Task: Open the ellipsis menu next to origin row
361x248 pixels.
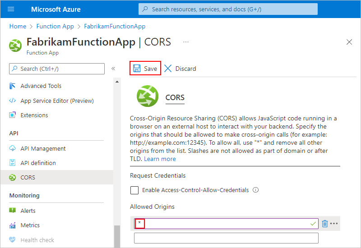Action: pos(334,223)
